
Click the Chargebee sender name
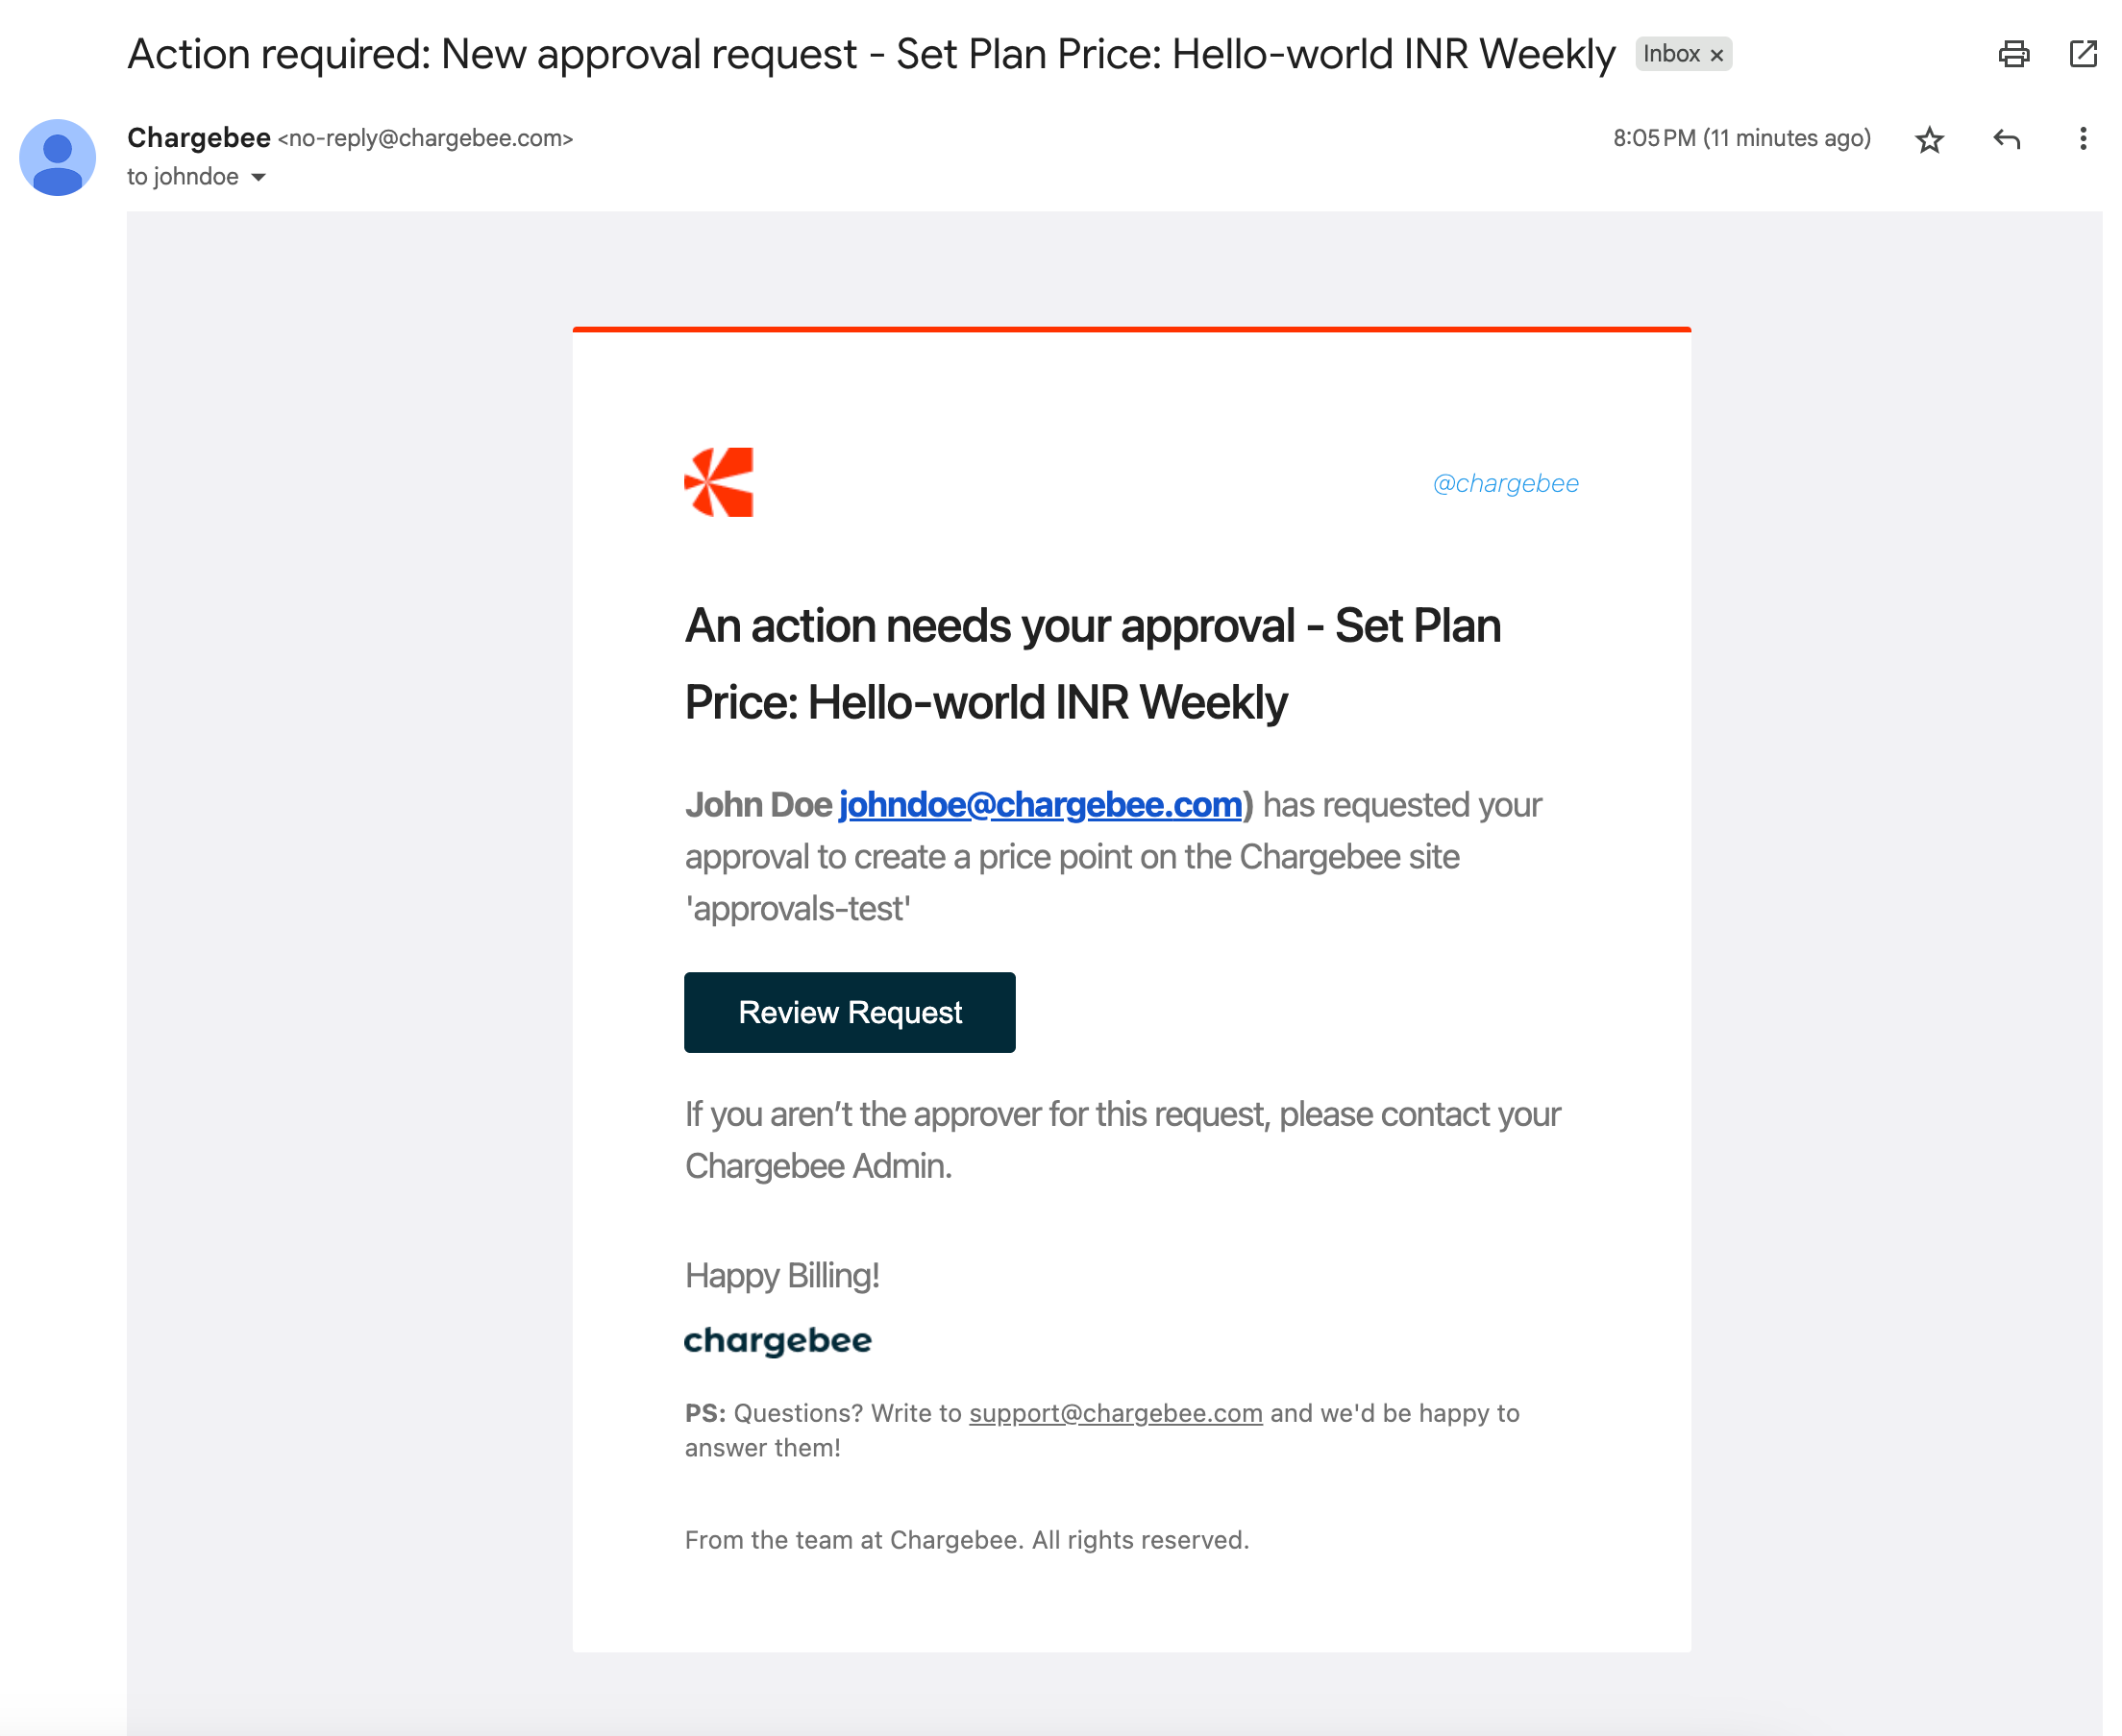coord(198,138)
